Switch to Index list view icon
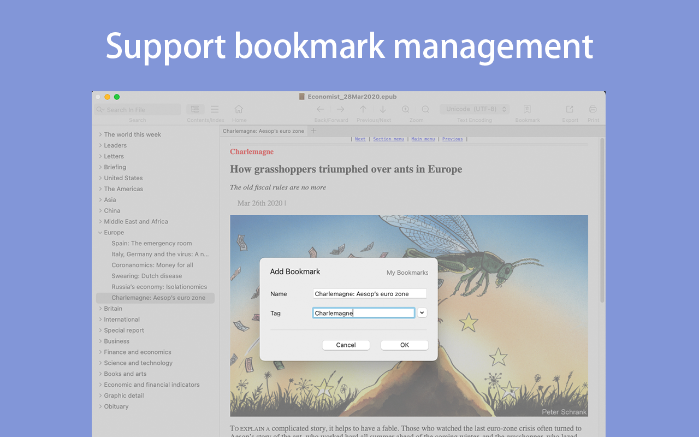Screen dimensions: 699x437 215,109
